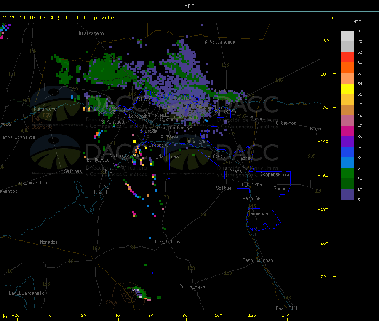Click the 'Paso_Barroso' map label
Screen dimensions: 379x321
pos(258,260)
